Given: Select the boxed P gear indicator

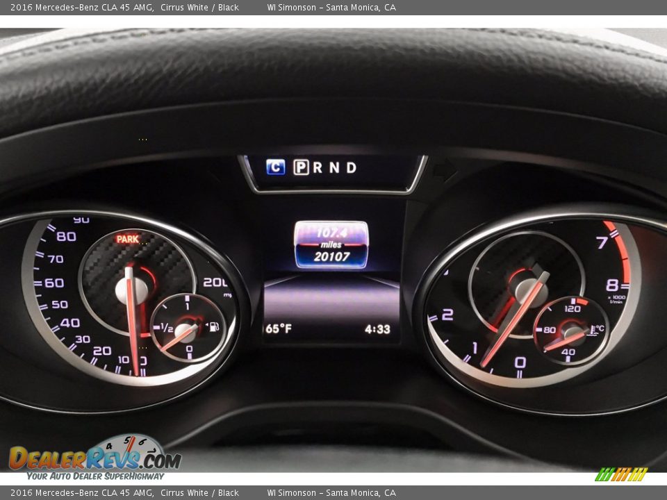Looking at the screenshot, I should coord(301,167).
